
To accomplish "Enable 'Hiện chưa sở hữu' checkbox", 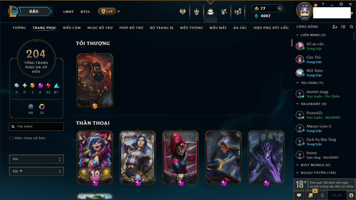I will (11, 138).
